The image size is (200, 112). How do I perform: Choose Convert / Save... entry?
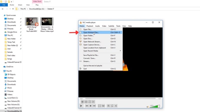[101, 58]
